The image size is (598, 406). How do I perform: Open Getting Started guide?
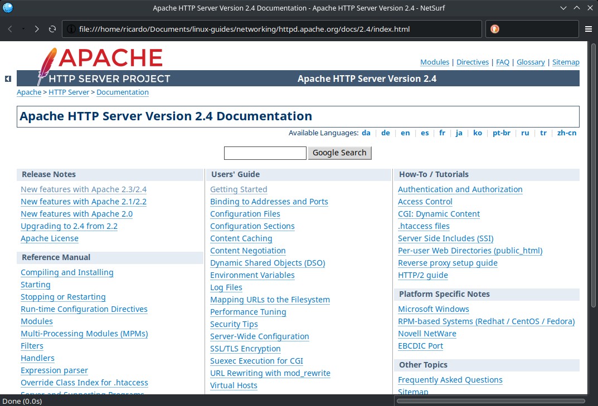click(239, 189)
